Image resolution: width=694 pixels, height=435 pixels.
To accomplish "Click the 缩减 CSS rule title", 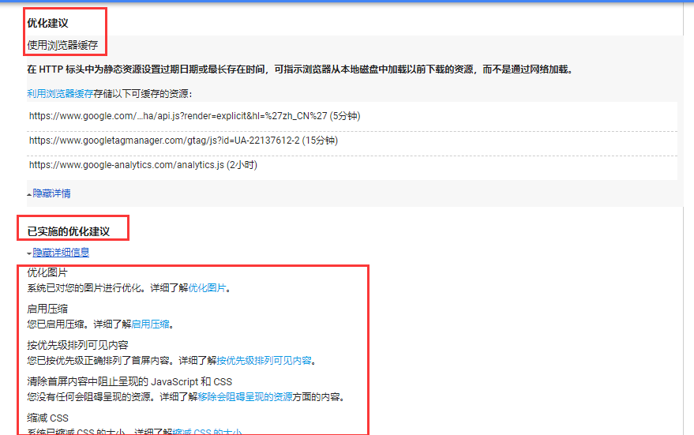I will tap(48, 418).
